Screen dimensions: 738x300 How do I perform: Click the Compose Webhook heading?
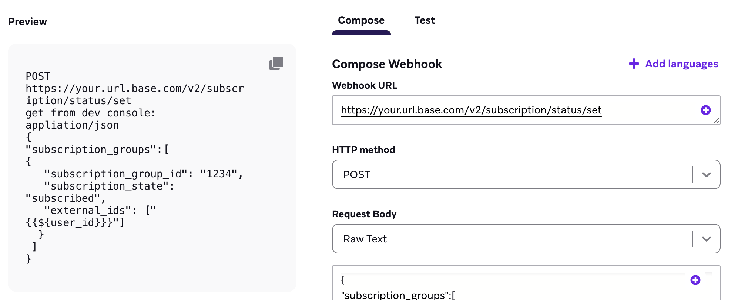click(x=387, y=64)
